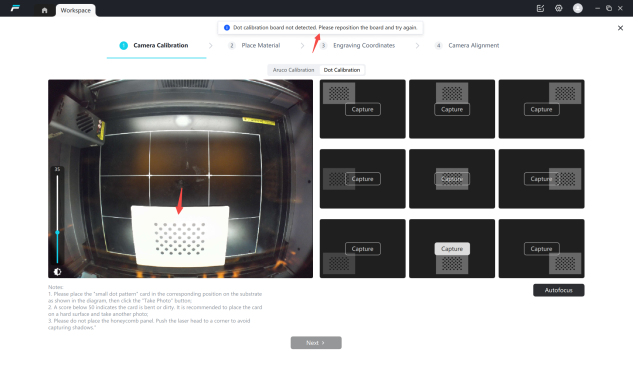
Task: Click the brightness icon below slider
Action: pyautogui.click(x=57, y=272)
